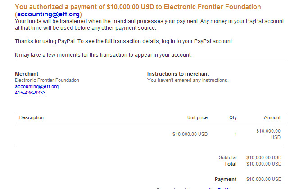Click the 415-436-9333 phone number link
Image resolution: width=308 pixels, height=189 pixels.
pyautogui.click(x=30, y=93)
